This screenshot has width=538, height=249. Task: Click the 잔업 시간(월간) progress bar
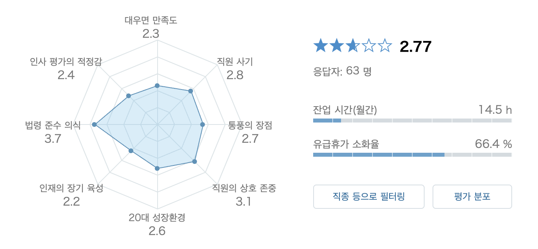[412, 120]
